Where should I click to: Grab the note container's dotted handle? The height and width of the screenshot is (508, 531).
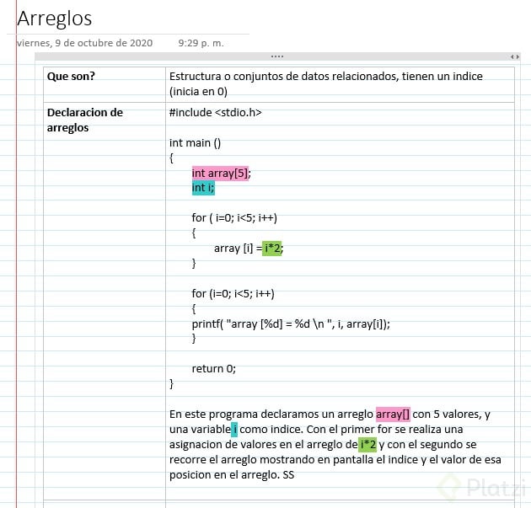[277, 56]
